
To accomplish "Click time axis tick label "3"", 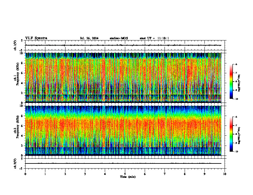I will coord(85,174).
